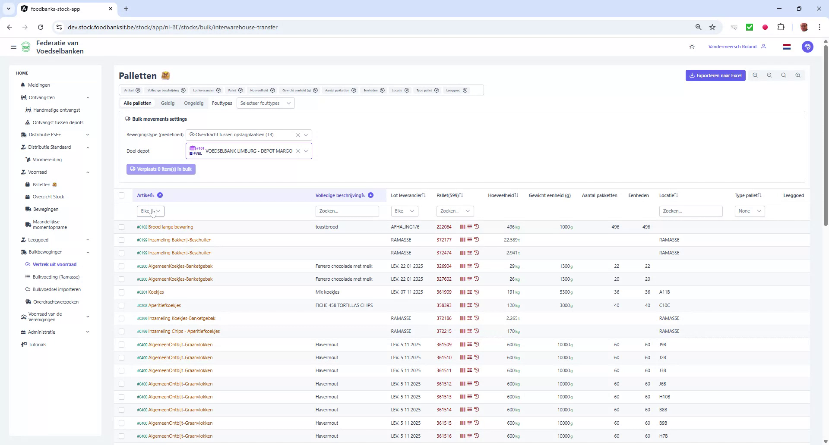Open the Vandermeersch Roland profile link
The image size is (829, 445).
click(732, 47)
